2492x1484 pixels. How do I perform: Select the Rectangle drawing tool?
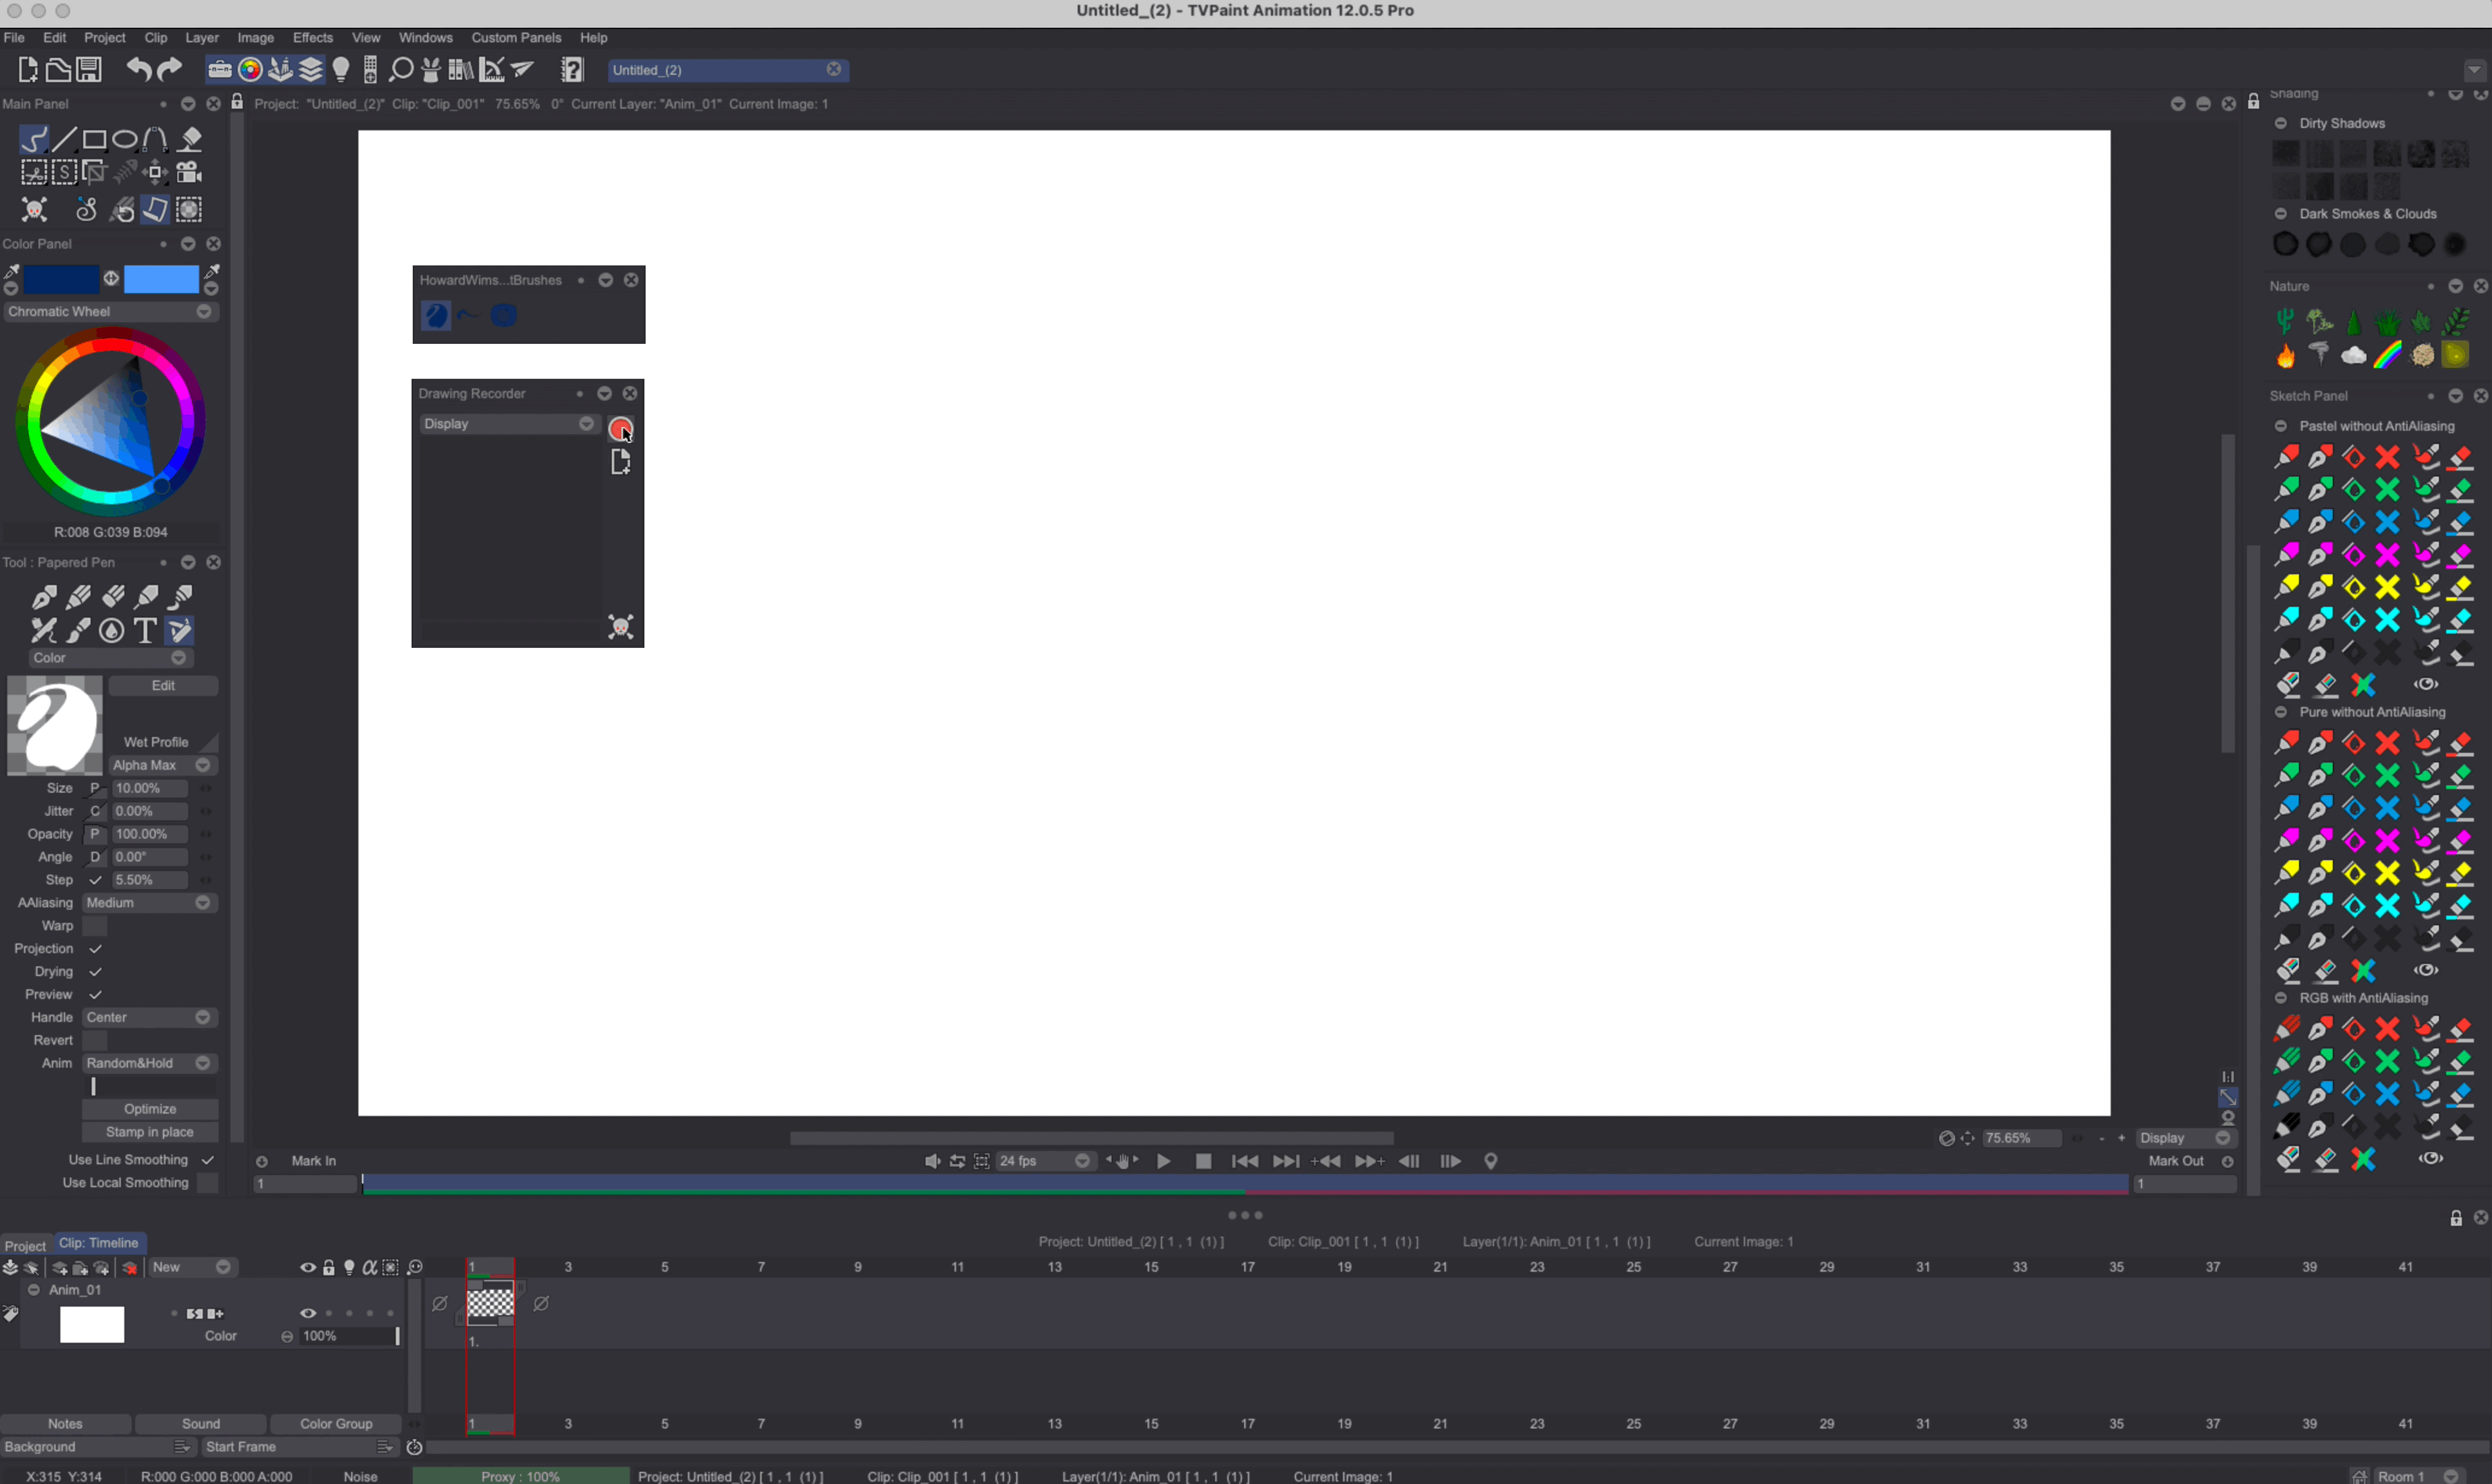[x=94, y=139]
